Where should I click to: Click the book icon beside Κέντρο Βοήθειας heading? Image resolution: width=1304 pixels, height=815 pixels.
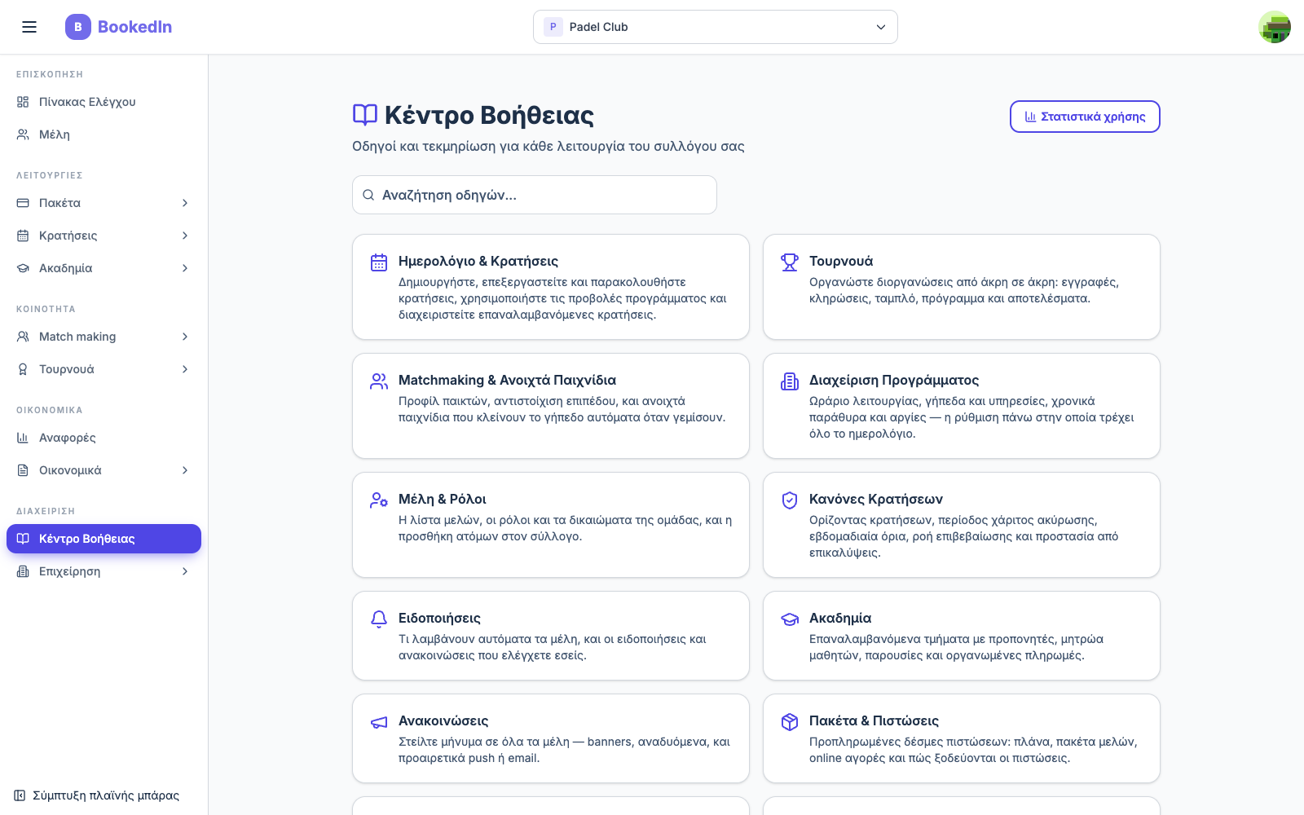[365, 115]
